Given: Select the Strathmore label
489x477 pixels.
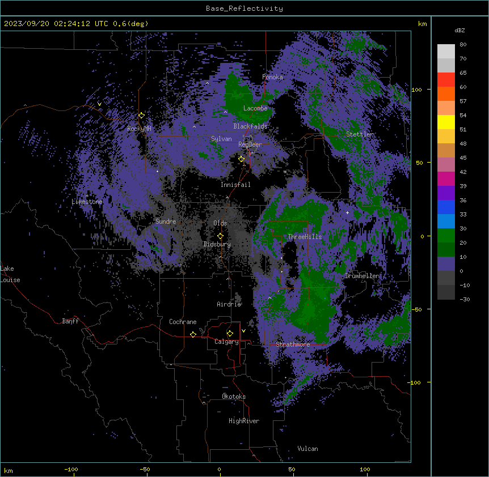Looking at the screenshot, I should pos(293,344).
